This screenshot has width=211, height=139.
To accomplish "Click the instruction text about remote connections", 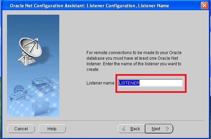I will point(134,61).
